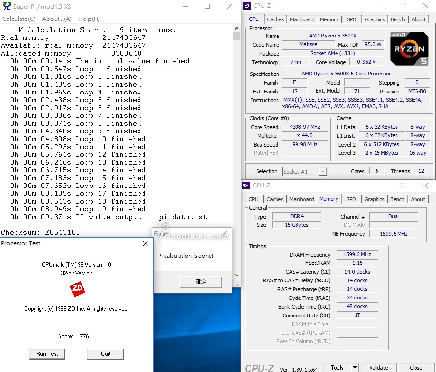This screenshot has width=436, height=372.
Task: Open Bench tab in upper CPU-Z window
Action: [397, 19]
